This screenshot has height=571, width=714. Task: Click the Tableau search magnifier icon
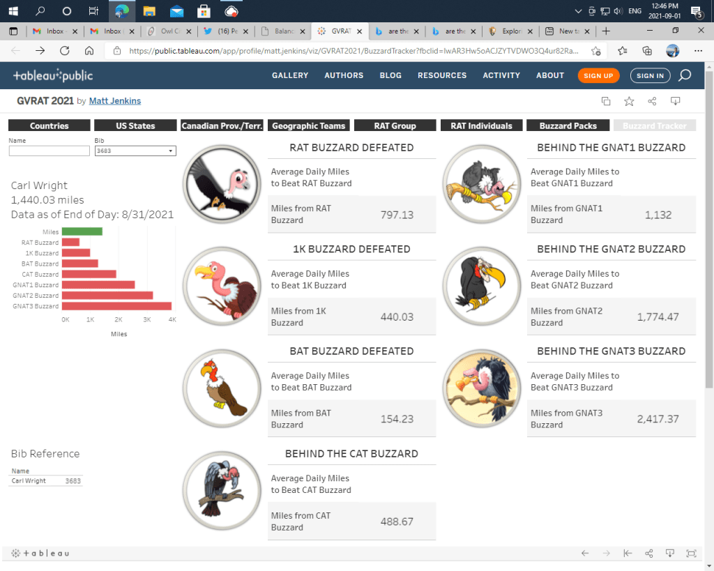tap(685, 75)
